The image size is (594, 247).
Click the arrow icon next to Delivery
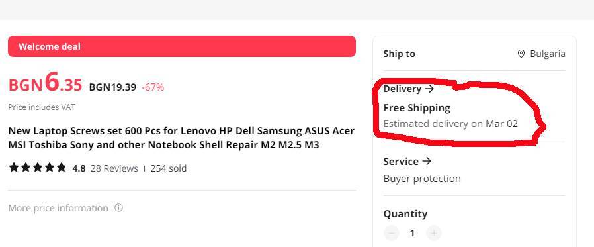pyautogui.click(x=429, y=89)
